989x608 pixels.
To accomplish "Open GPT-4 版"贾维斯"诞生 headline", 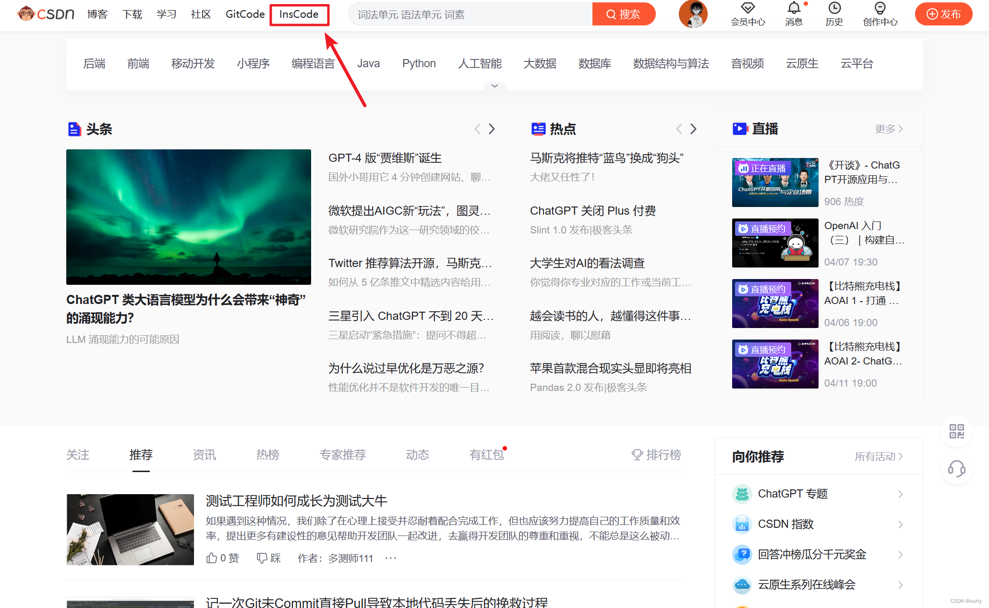I will click(385, 158).
